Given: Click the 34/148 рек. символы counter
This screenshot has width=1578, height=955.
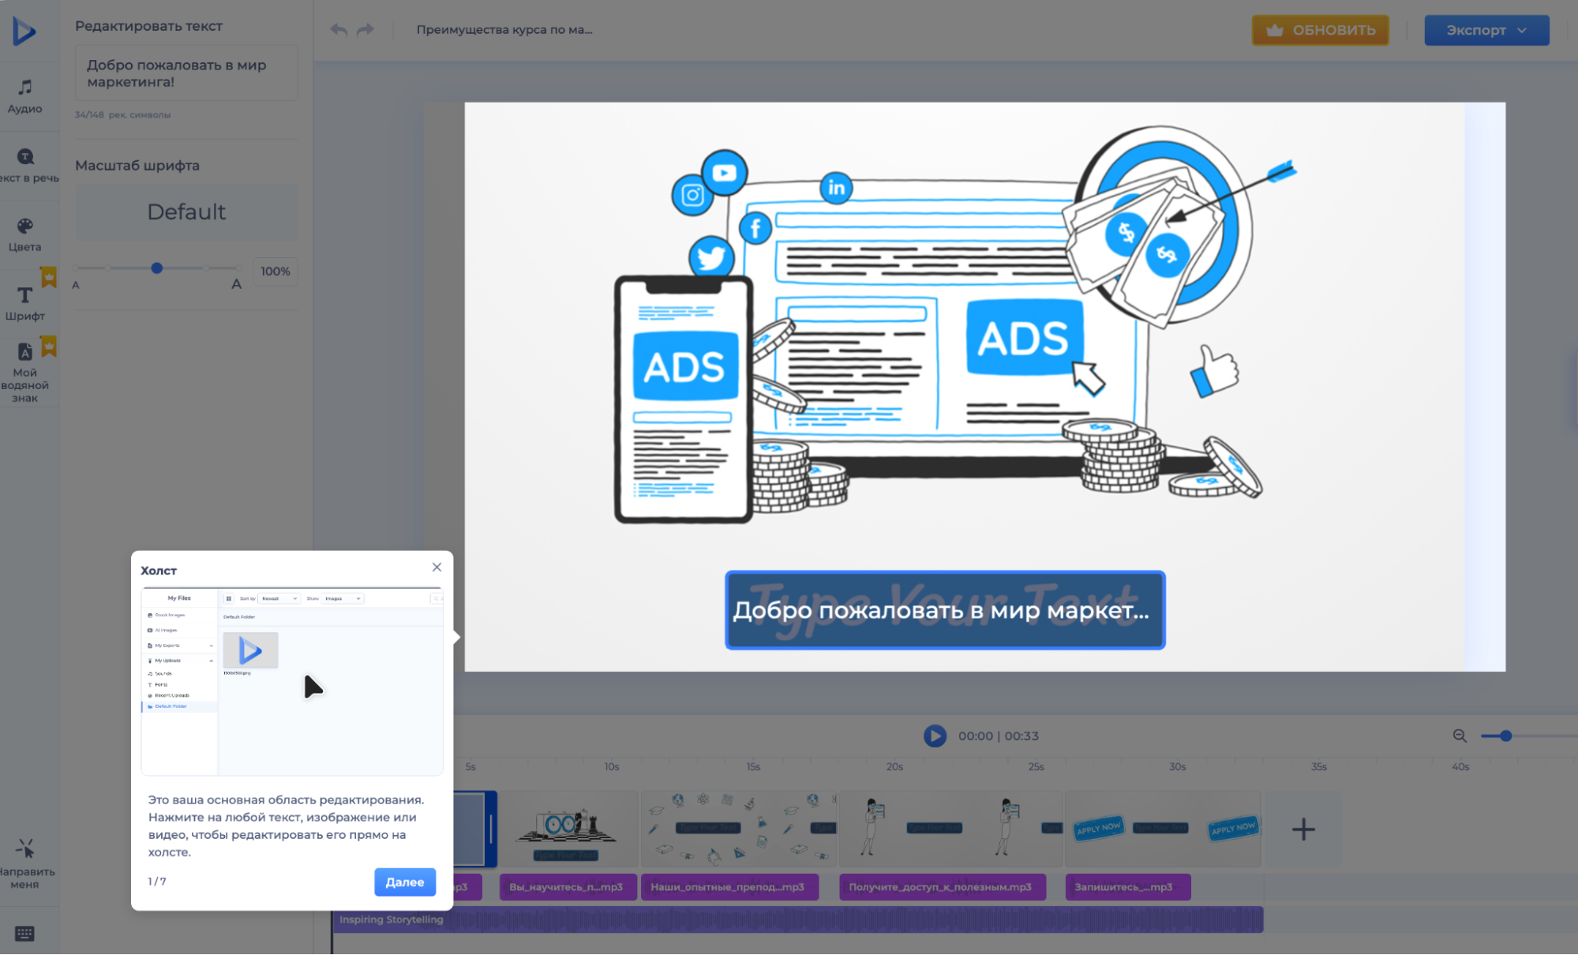Looking at the screenshot, I should [x=122, y=114].
